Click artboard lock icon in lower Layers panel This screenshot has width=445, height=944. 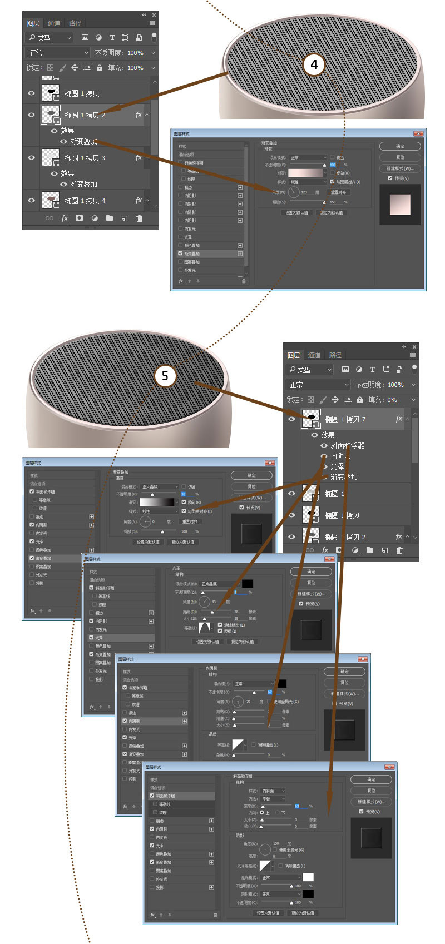point(348,400)
